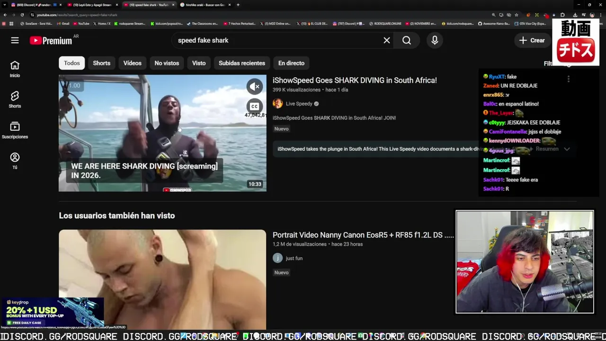
Task: Click the browser address bar URL
Action: [x=77, y=15]
